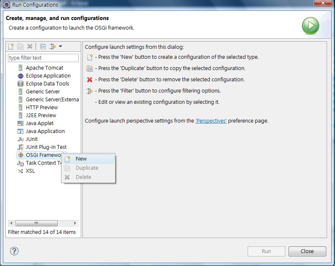Image resolution: width=335 pixels, height=266 pixels.
Task: Select the 'Java Application' entry label
Action: [45, 131]
